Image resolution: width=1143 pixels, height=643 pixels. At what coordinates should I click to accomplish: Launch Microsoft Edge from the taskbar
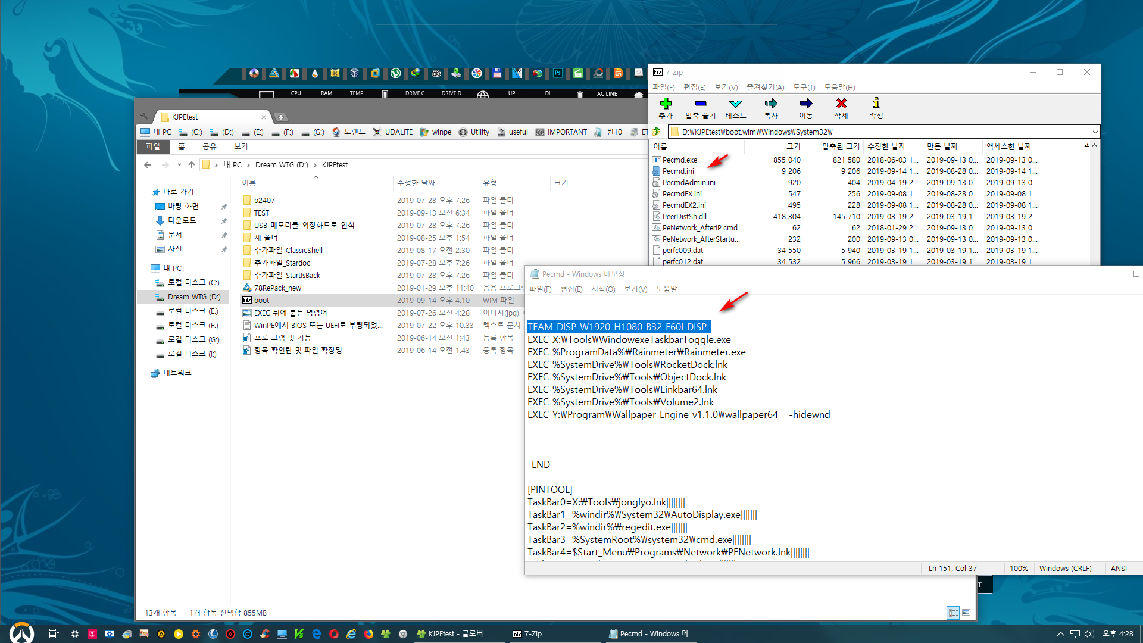317,634
